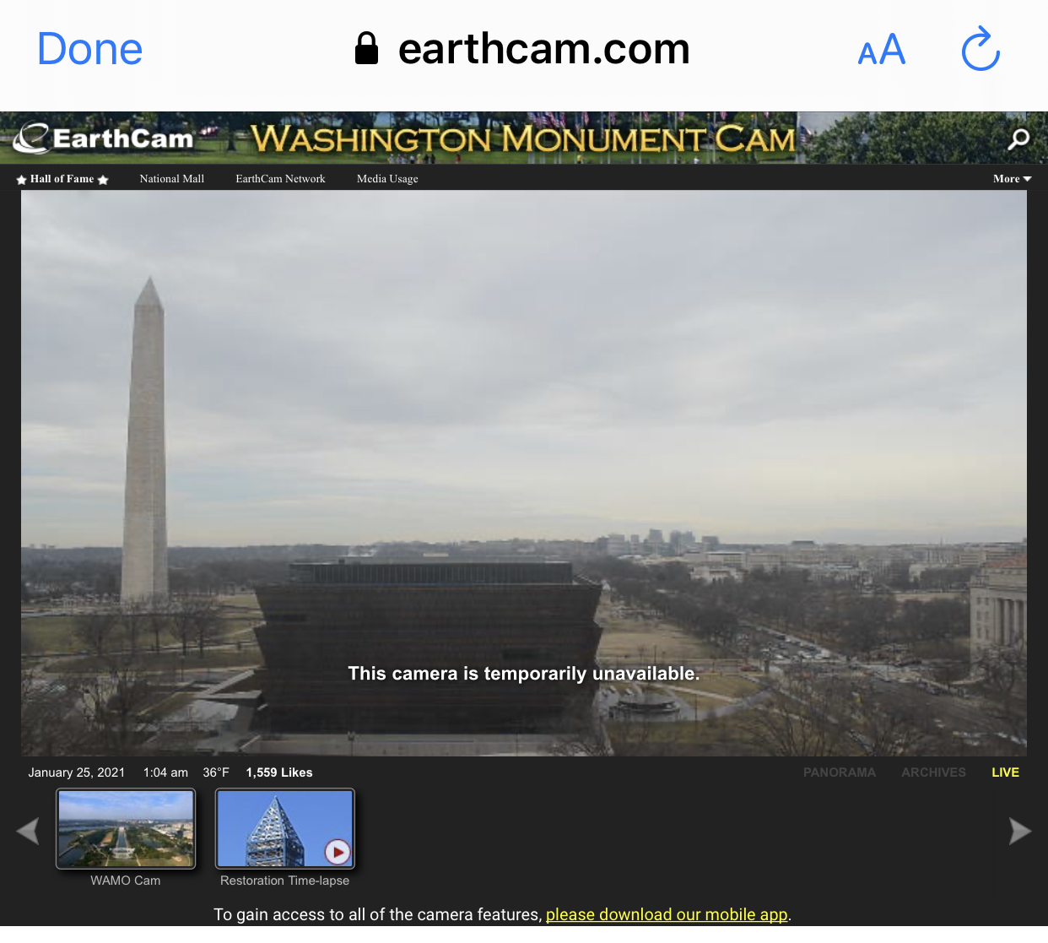Viewport: 1048px width, 943px height.
Task: Click the time '1:04 am'
Action: (x=165, y=772)
